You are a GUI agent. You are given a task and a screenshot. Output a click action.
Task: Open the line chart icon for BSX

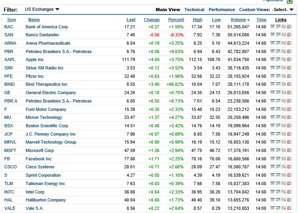(x=278, y=125)
